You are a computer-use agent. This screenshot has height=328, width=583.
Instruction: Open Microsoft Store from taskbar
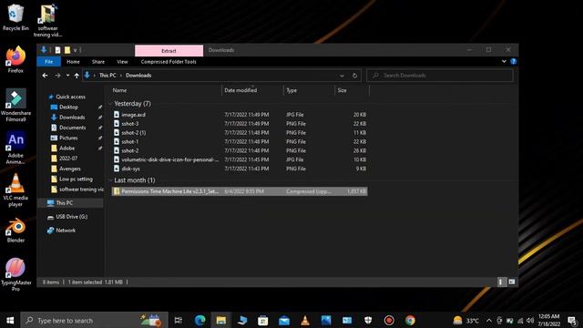click(263, 320)
